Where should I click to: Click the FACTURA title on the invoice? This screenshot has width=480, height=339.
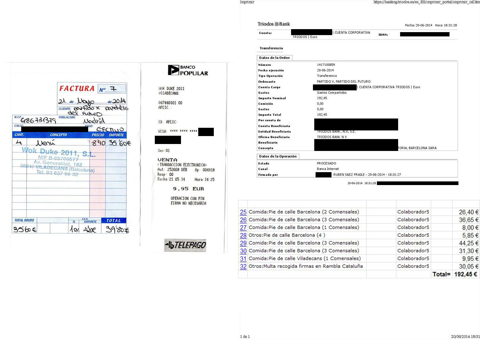[77, 88]
